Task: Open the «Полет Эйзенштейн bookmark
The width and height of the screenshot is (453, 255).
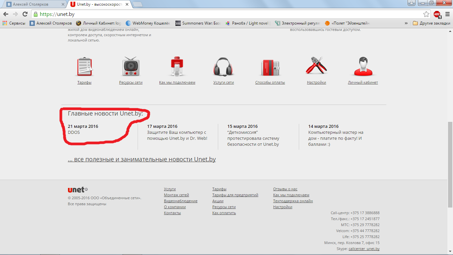Action: coord(347,23)
